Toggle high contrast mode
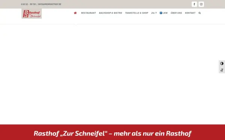Screen dimensions: 225x140 pos(222,63)
